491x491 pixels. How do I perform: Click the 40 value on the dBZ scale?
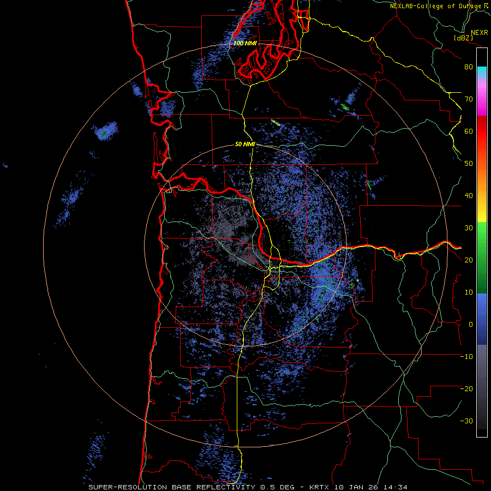click(x=469, y=196)
